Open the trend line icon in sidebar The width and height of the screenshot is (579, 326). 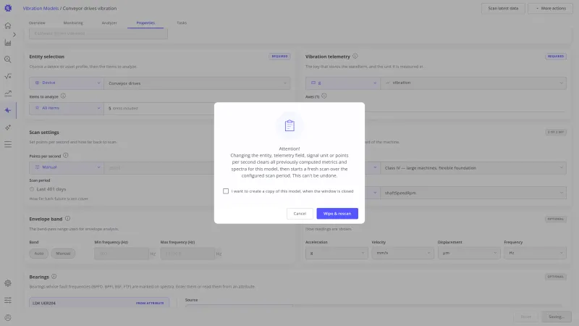[8, 93]
